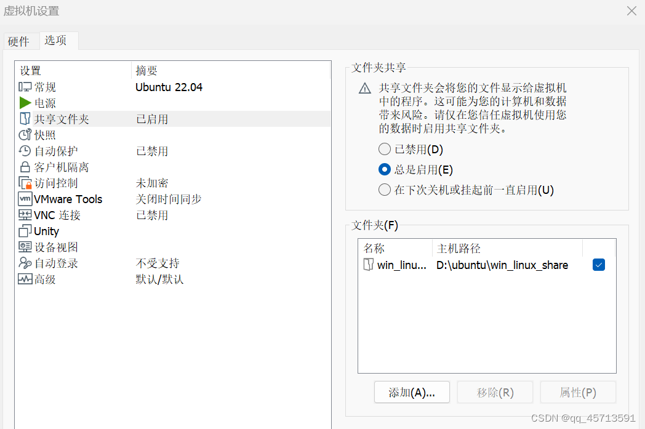Click the 客户机隔离 lock icon
This screenshot has height=429, width=645.
(x=23, y=167)
